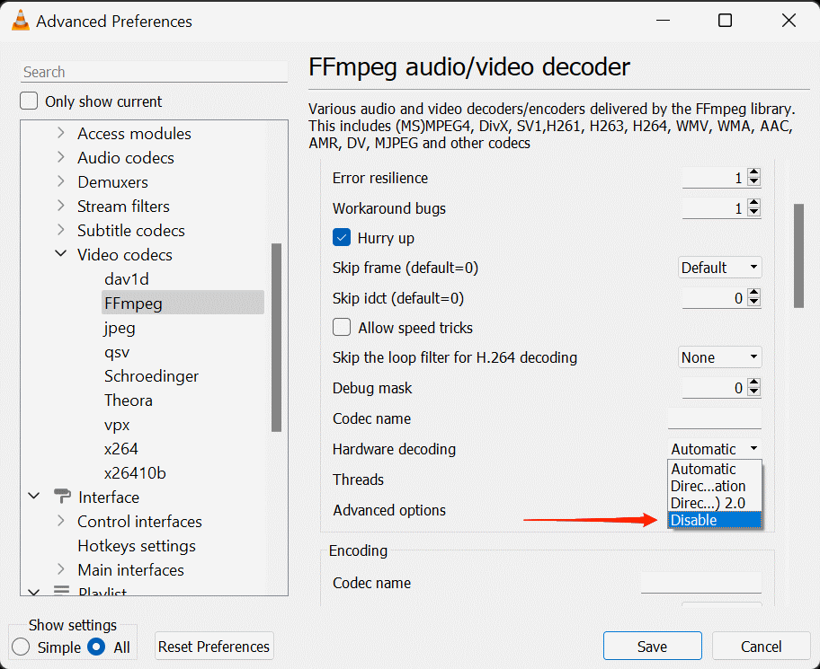This screenshot has width=820, height=669.
Task: Save the preferences
Action: click(652, 647)
